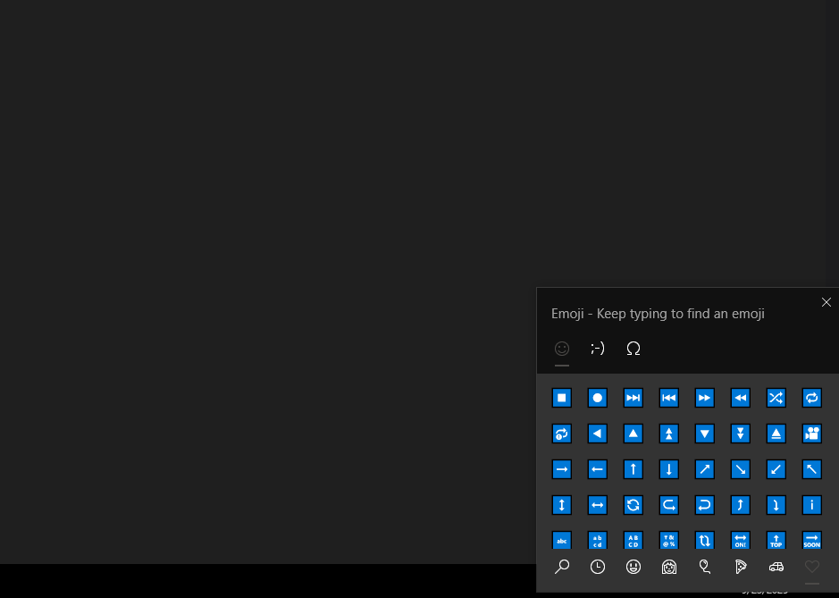The height and width of the screenshot is (598, 839).
Task: Choose the eject button emoji
Action: point(776,434)
